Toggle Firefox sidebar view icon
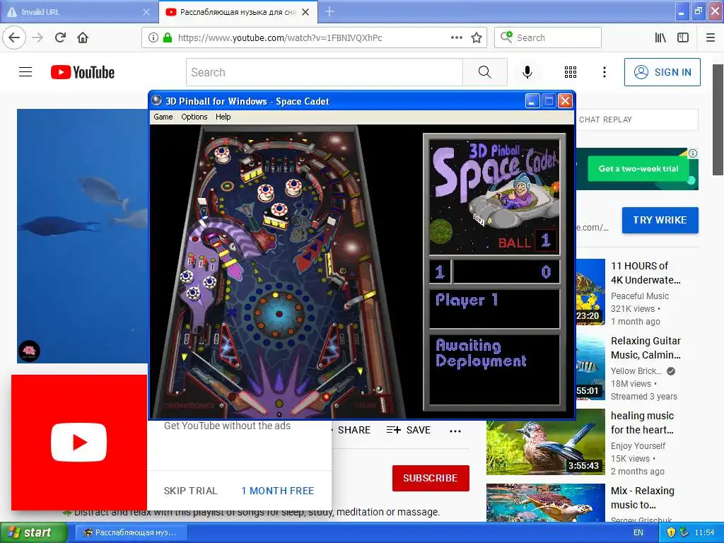724x543 pixels. coord(683,37)
